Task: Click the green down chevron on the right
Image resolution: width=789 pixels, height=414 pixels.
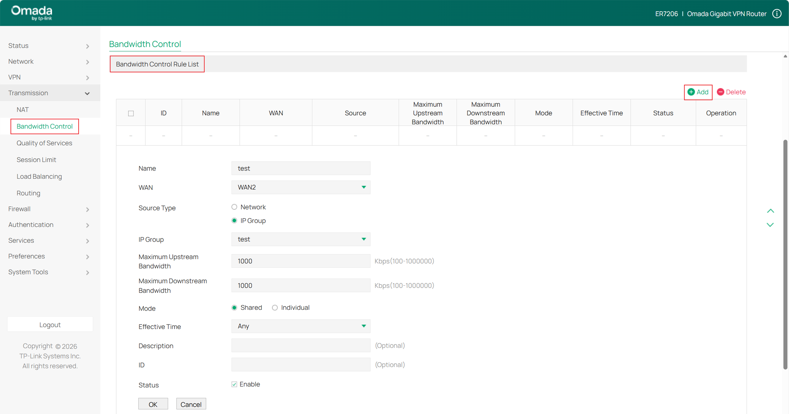Action: (771, 225)
